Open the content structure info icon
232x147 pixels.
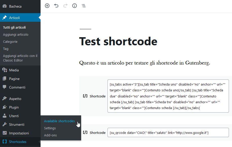point(75,6)
